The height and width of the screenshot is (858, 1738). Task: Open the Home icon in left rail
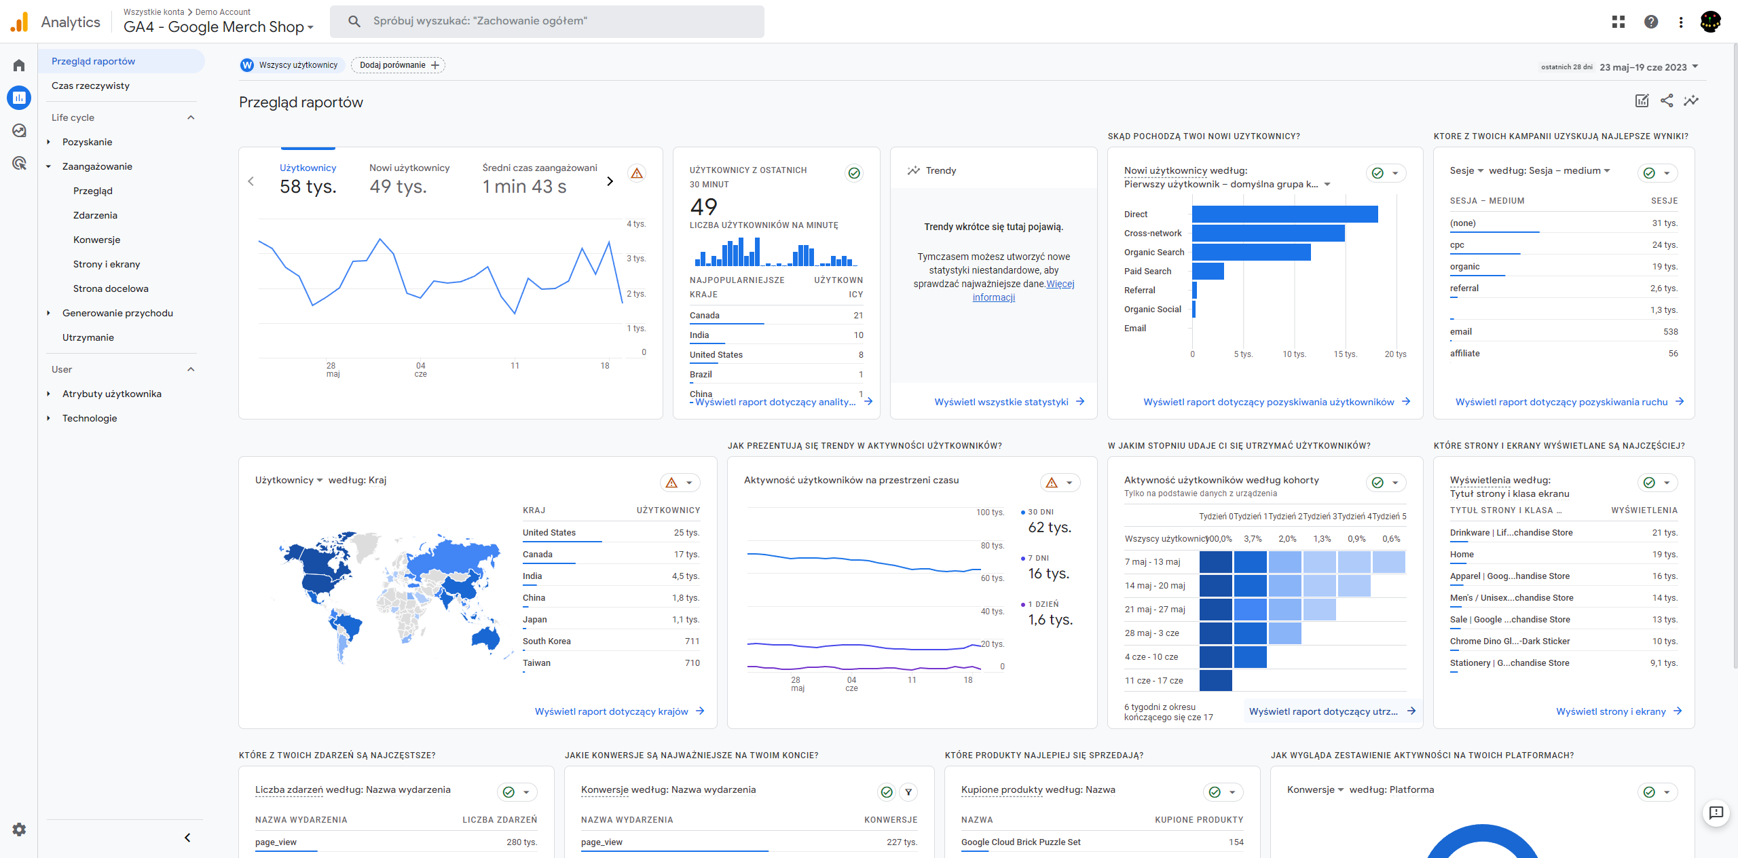pyautogui.click(x=19, y=65)
